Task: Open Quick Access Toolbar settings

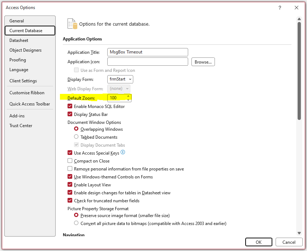Action: pos(30,104)
